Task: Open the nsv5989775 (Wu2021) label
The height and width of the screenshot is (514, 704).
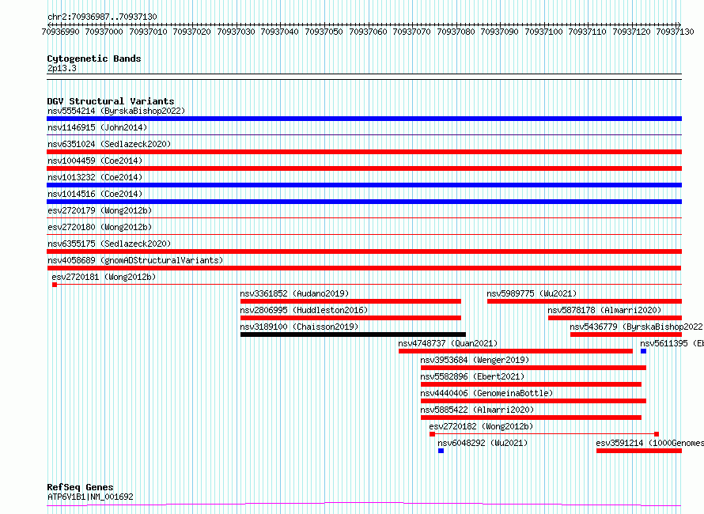Action: click(x=532, y=293)
